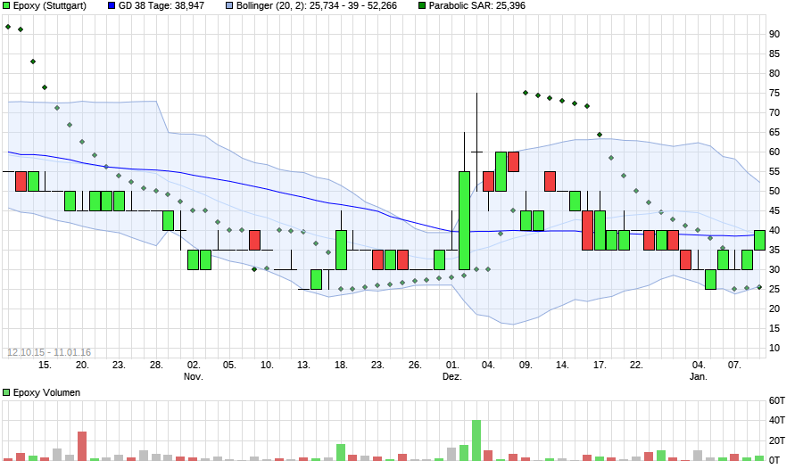Viewport: 803px width, 469px height.
Task: Click the '90' price axis label
Action: (774, 34)
